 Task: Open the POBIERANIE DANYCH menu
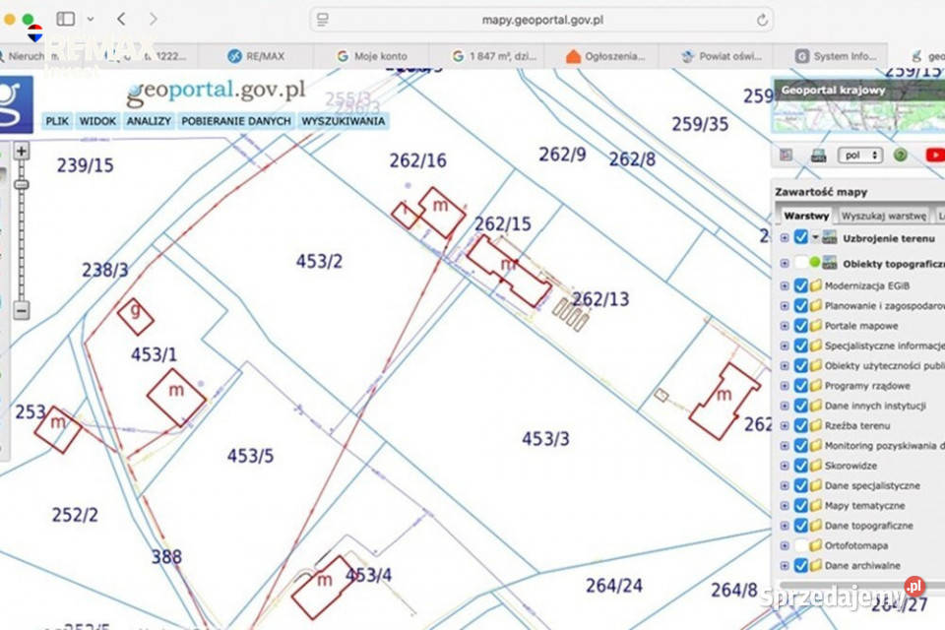click(236, 121)
